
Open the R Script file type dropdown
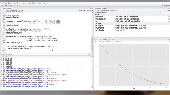click(x=90, y=54)
